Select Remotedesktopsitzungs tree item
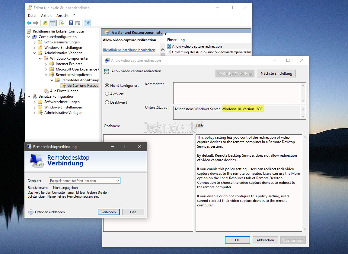The height and width of the screenshot is (254, 348). pos(80,80)
